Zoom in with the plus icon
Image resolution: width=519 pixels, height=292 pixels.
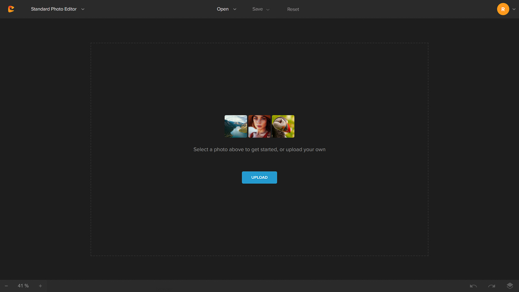pos(40,286)
